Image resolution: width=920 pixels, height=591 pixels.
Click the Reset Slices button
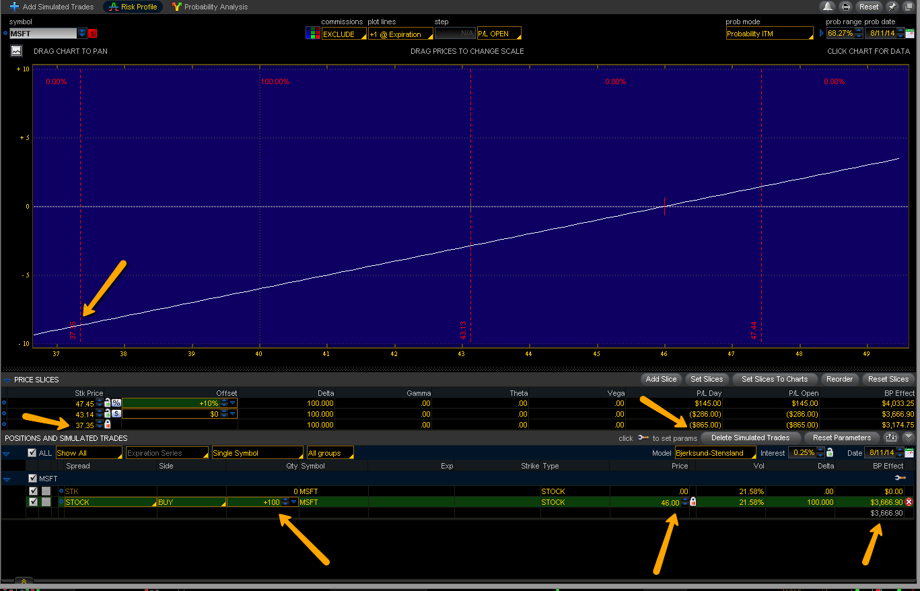point(888,379)
